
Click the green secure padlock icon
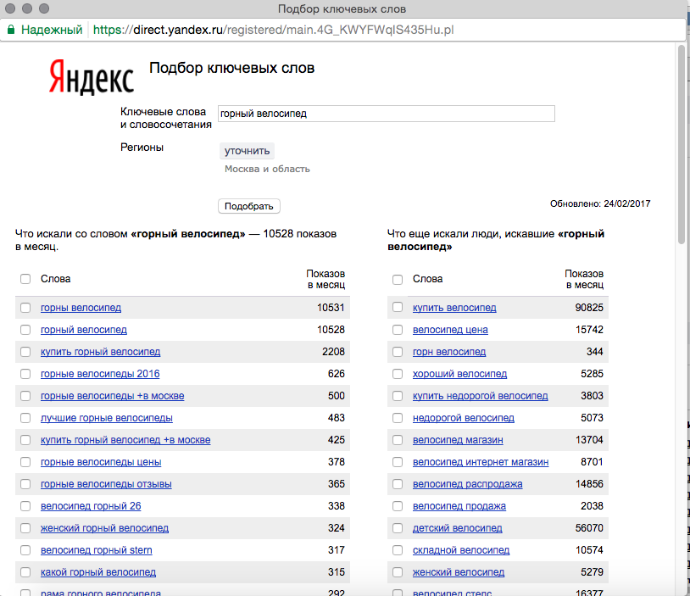point(11,30)
